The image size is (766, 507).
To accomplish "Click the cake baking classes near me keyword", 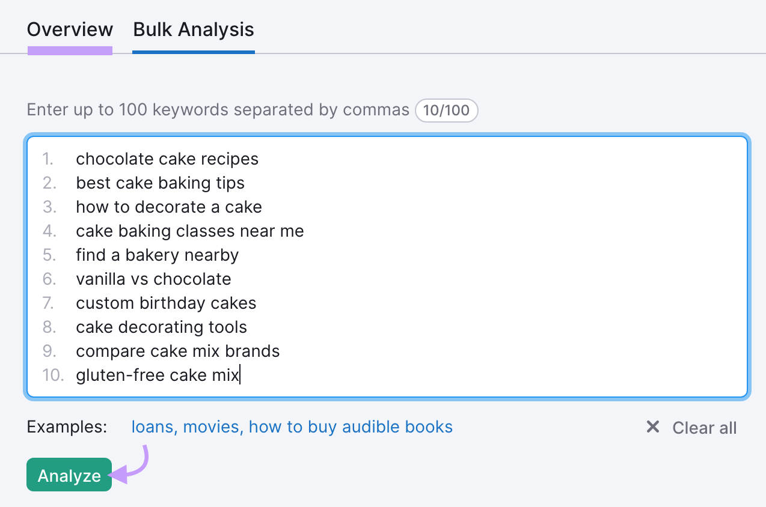I will (x=189, y=231).
